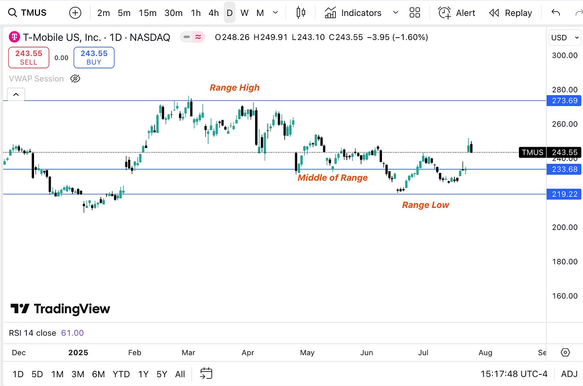Set range to 1M

[57, 374]
